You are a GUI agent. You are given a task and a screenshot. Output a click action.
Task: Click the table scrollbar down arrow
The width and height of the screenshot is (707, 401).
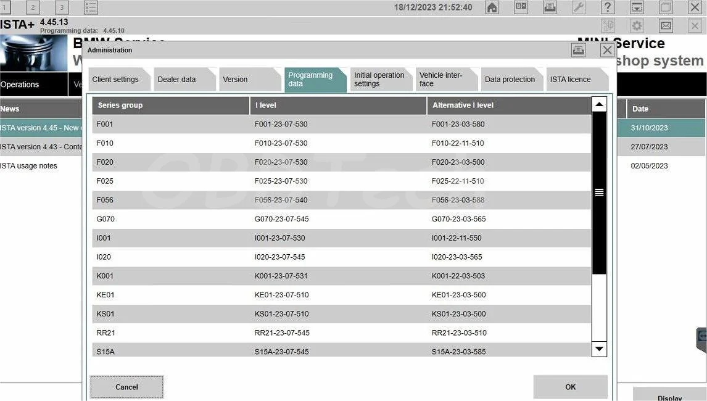coord(599,349)
